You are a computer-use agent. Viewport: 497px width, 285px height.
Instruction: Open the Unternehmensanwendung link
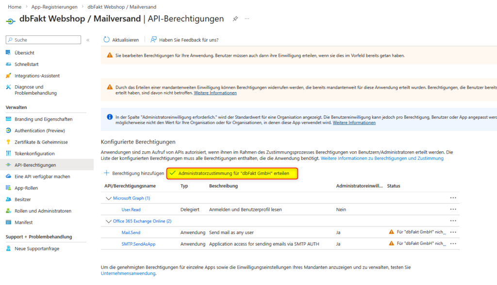coord(128,273)
